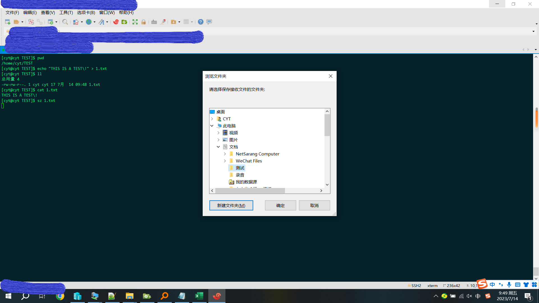Open the 查看(V) menu
The height and width of the screenshot is (303, 539).
coord(48,13)
